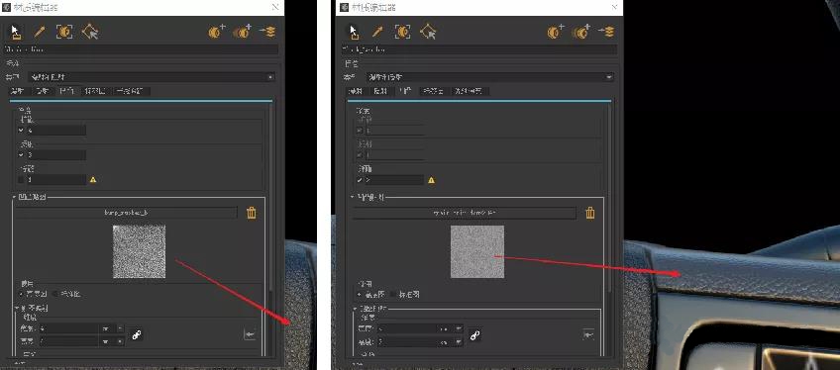Select the arrow selection tool in right material editor
The image size is (840, 370).
(x=355, y=33)
